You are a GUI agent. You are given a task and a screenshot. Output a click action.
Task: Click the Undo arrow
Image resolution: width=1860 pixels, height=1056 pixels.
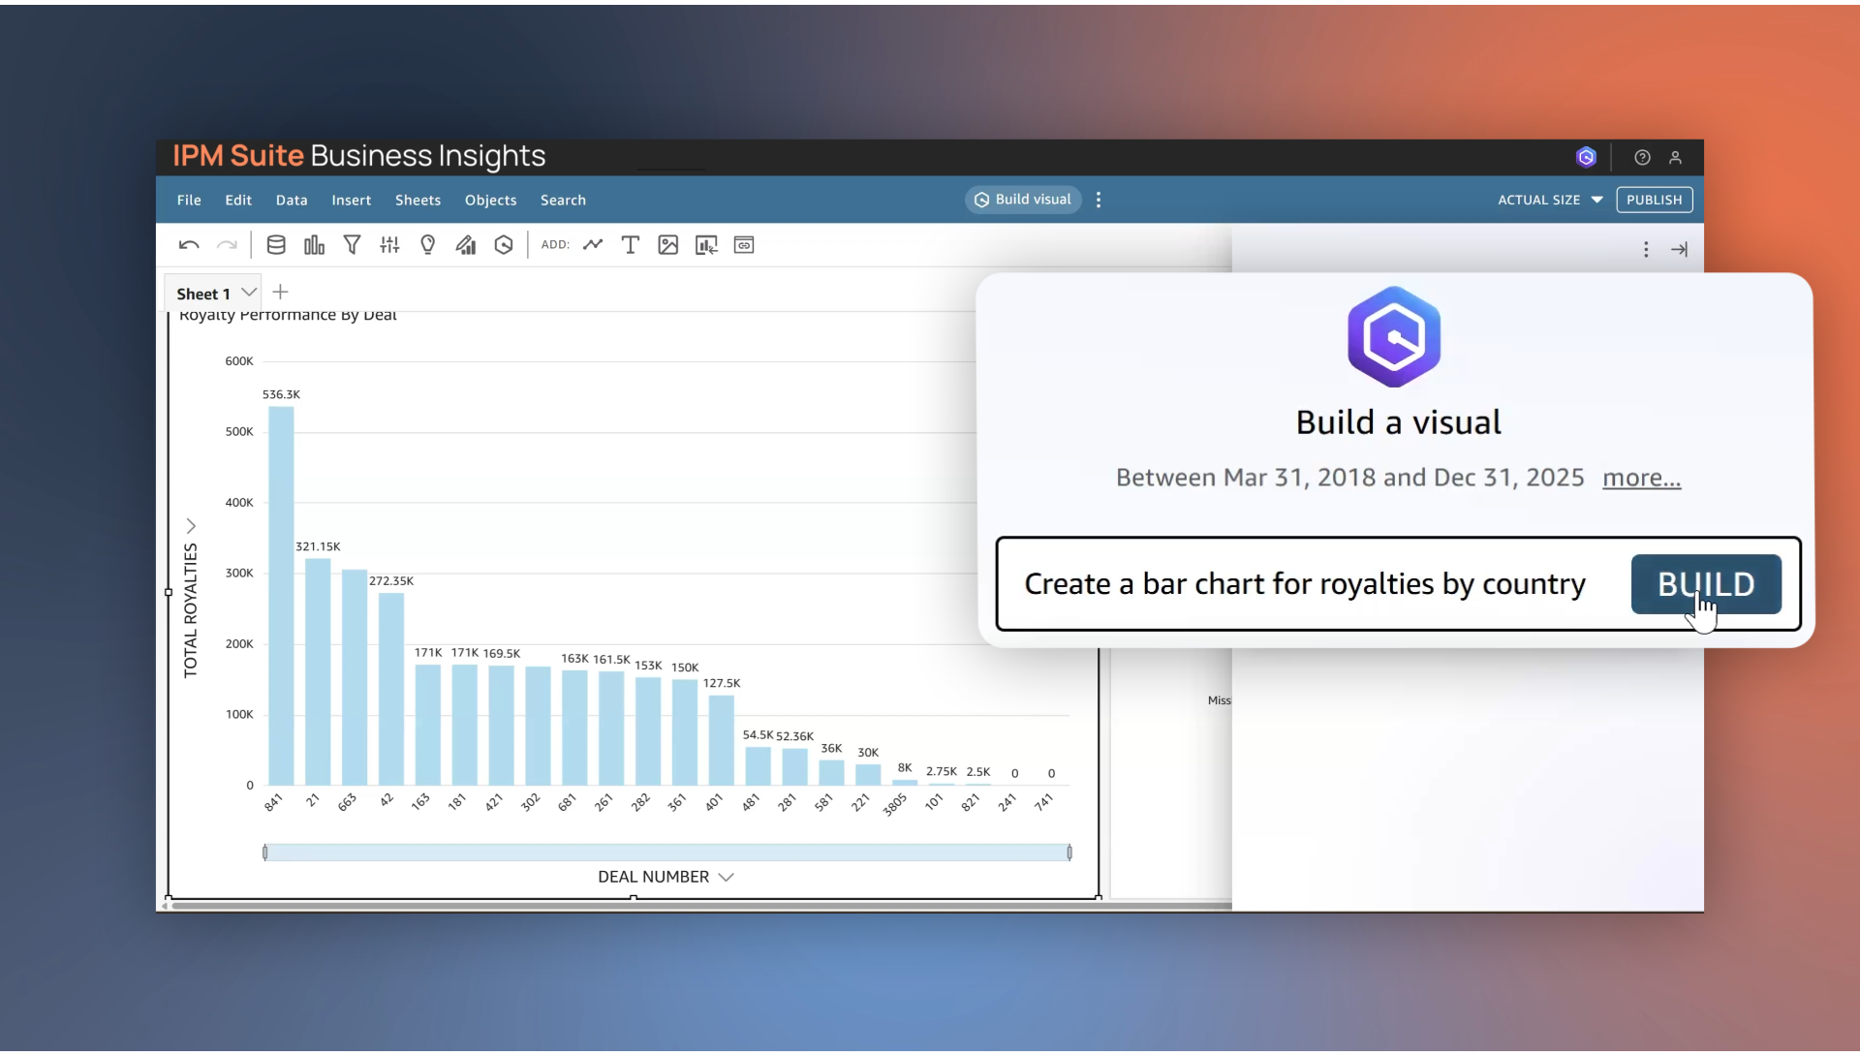188,244
